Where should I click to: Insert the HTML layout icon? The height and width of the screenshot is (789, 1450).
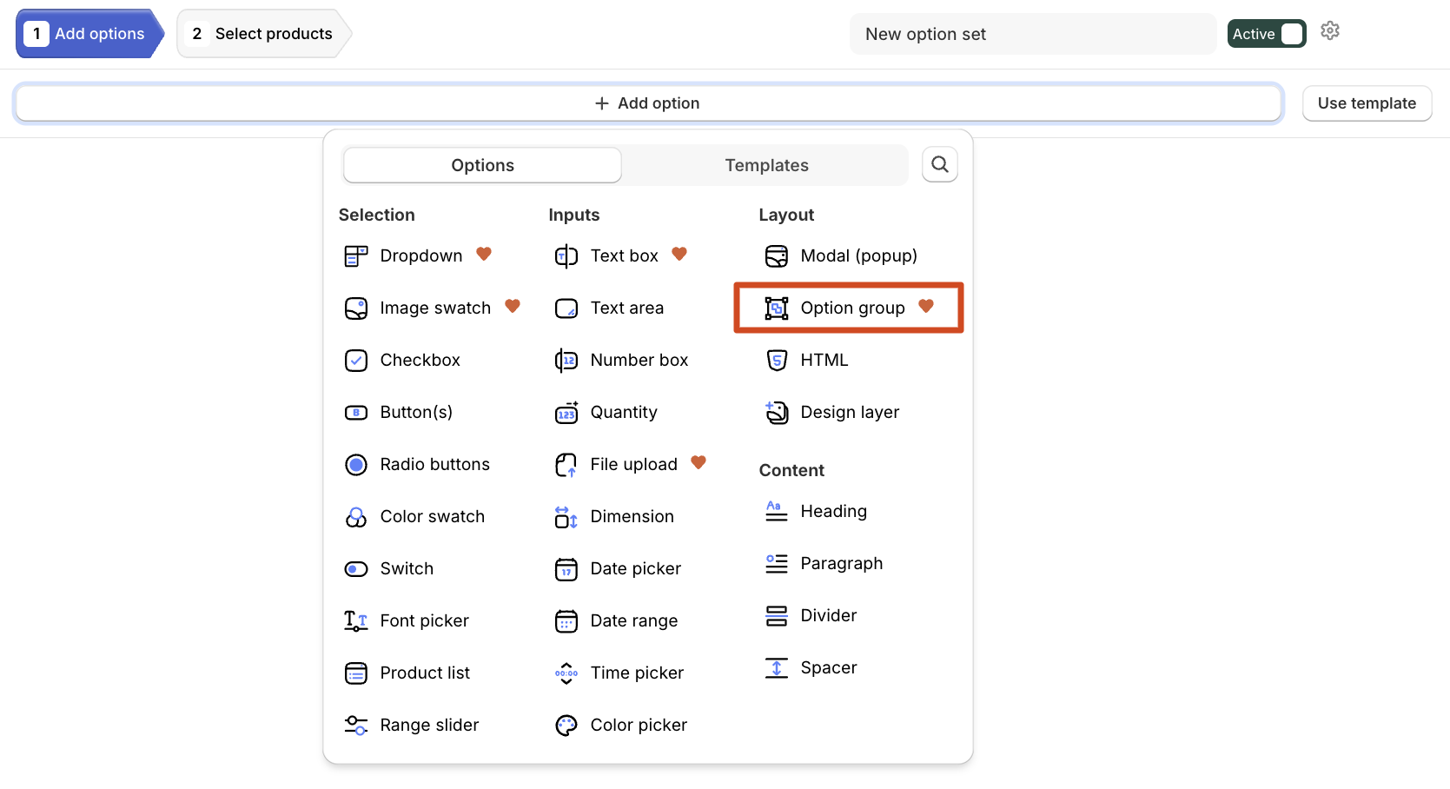777,360
